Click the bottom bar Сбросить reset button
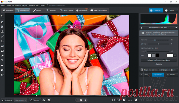This screenshot has width=179, height=103. tap(35, 100)
